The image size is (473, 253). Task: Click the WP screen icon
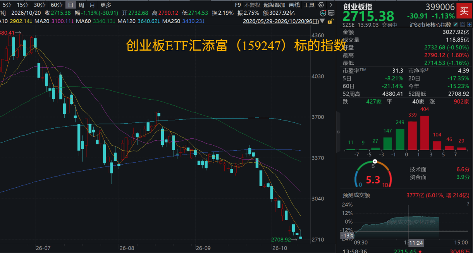coord(331,13)
